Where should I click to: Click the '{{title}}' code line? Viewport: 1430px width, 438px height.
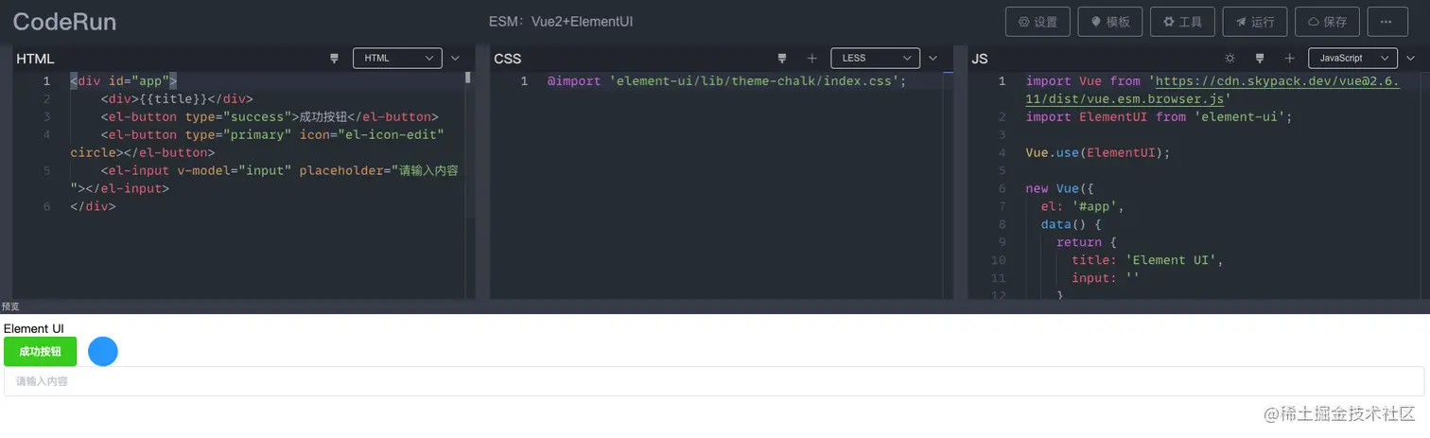177,98
